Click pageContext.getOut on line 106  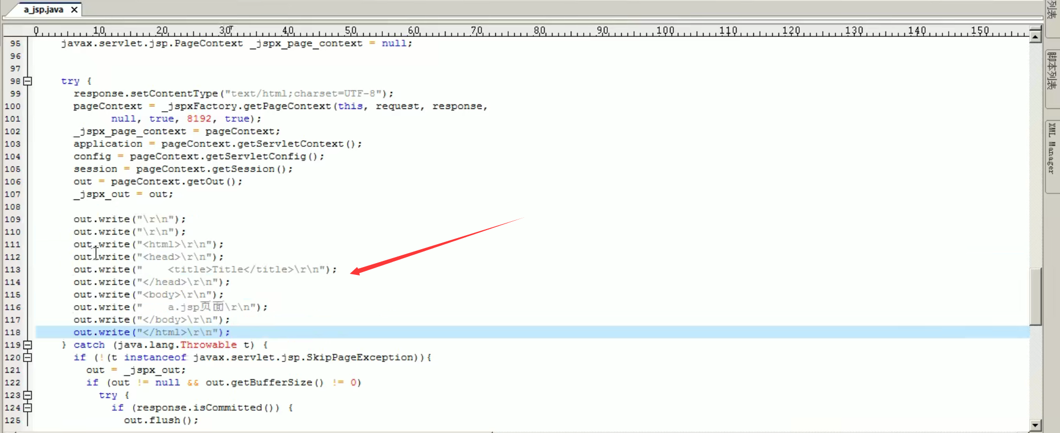(x=167, y=182)
